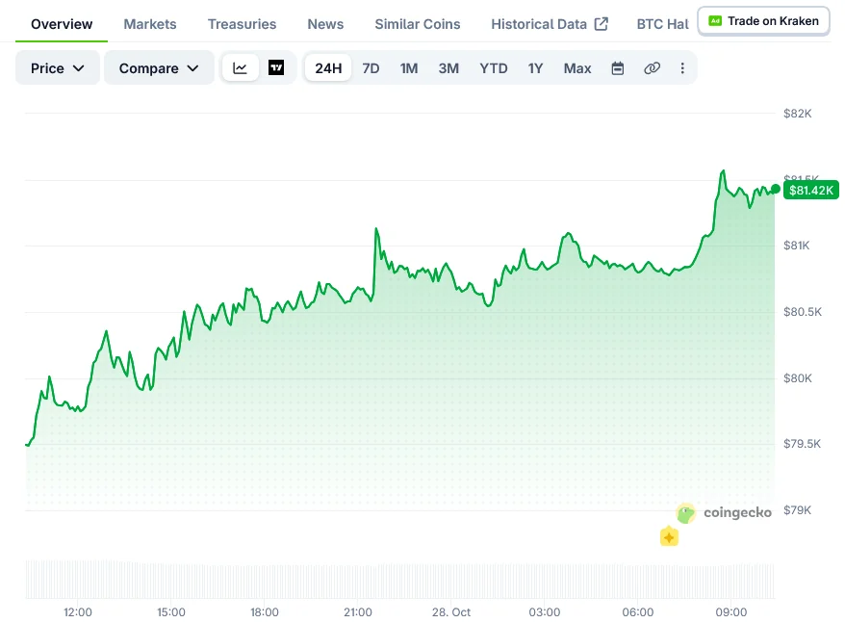The height and width of the screenshot is (623, 845).
Task: Click the 18:00 time axis label
Action: click(x=264, y=612)
